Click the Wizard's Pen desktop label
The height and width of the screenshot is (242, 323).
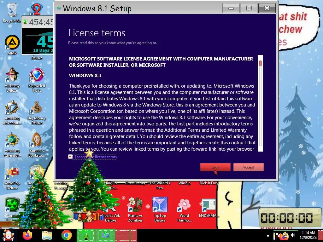pos(160,185)
